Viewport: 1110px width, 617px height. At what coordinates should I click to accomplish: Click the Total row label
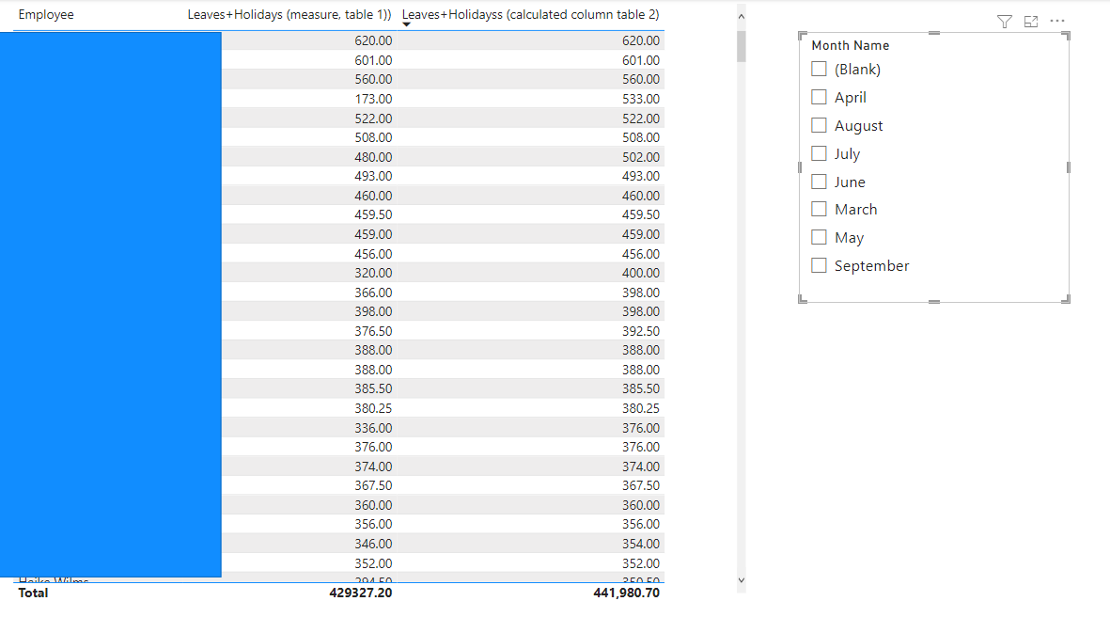pyautogui.click(x=33, y=593)
